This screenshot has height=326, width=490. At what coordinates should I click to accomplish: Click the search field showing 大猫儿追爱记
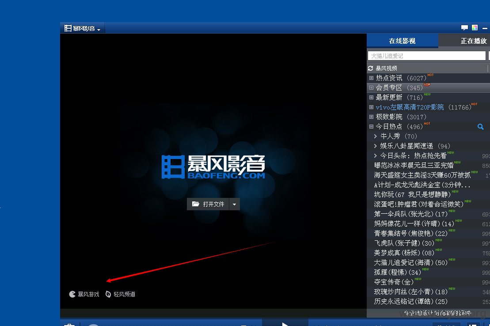click(x=426, y=56)
